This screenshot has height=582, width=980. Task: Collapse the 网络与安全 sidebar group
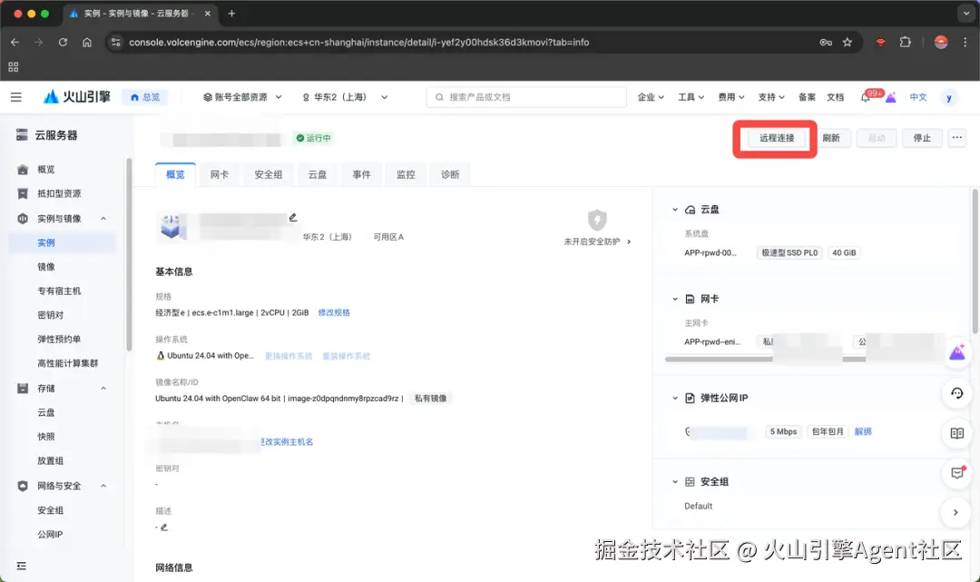click(x=103, y=486)
